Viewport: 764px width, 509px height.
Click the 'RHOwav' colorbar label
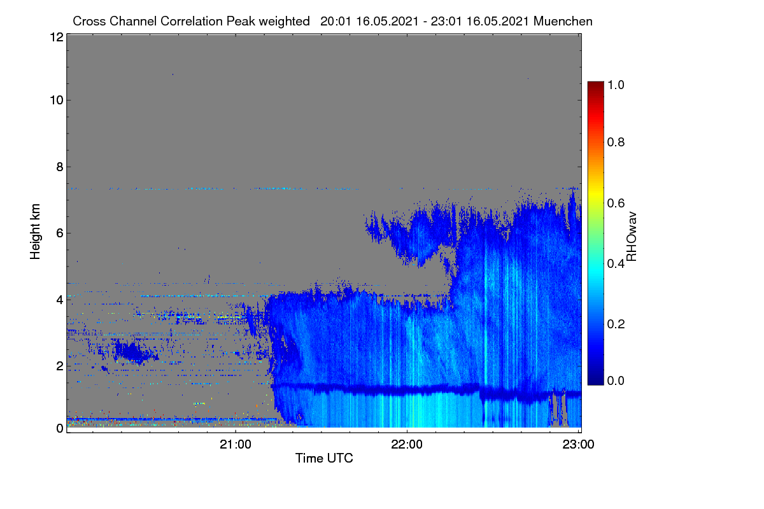632,235
